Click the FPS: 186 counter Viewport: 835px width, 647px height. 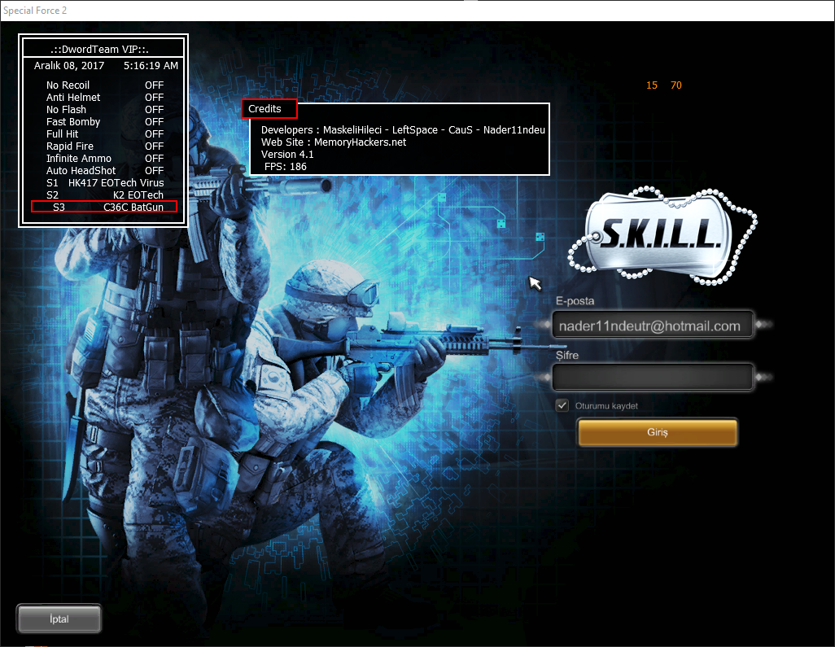click(x=286, y=167)
